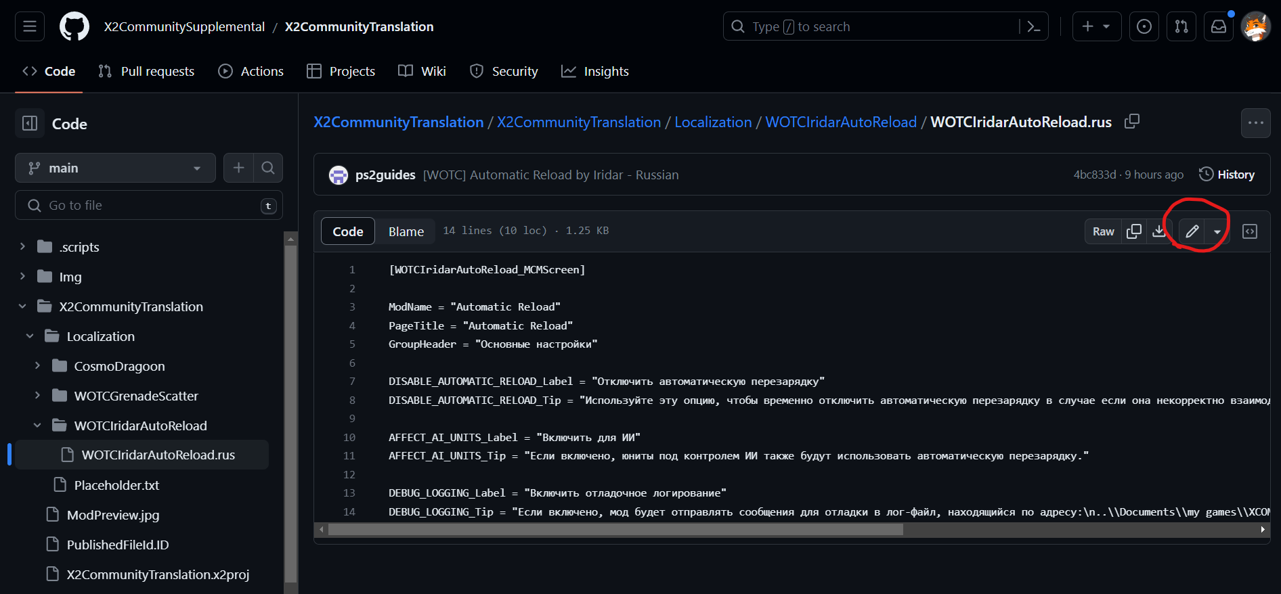Open the ps2guides author avatar
This screenshot has width=1281, height=594.
[339, 175]
